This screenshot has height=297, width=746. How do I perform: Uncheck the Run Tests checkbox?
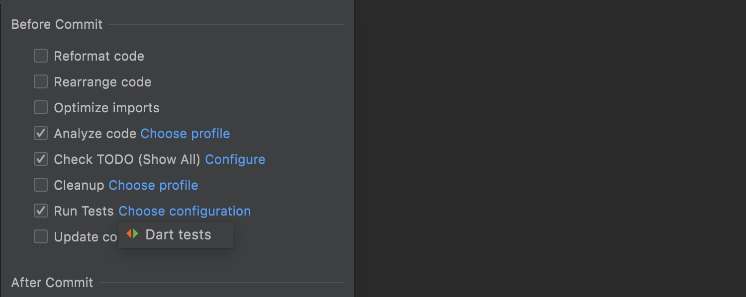(x=41, y=211)
